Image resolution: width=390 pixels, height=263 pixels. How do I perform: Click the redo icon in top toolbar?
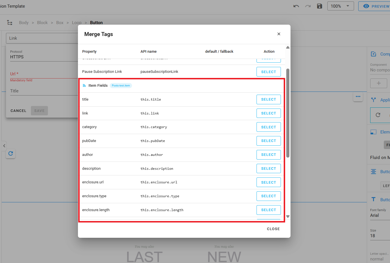pyautogui.click(x=308, y=6)
